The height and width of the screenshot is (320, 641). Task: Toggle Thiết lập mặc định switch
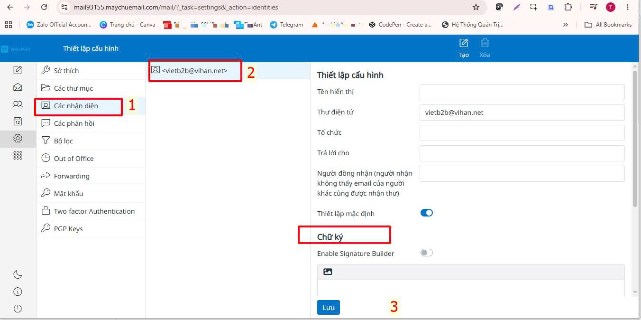(x=427, y=213)
